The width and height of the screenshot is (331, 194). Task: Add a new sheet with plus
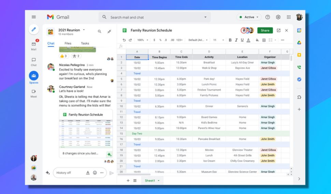click(x=128, y=180)
